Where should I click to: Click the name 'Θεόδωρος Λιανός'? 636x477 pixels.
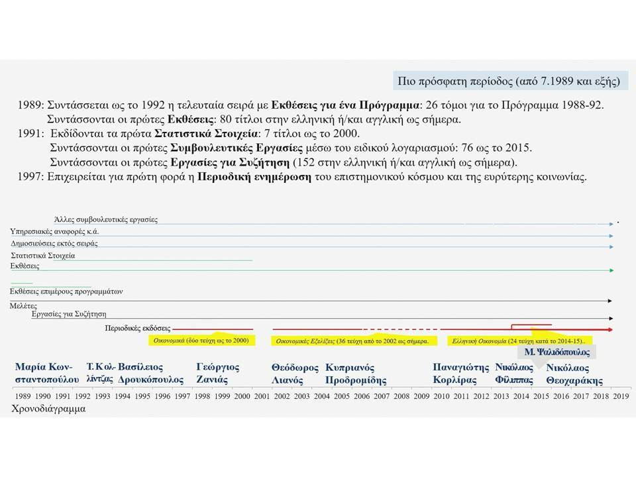[295, 374]
